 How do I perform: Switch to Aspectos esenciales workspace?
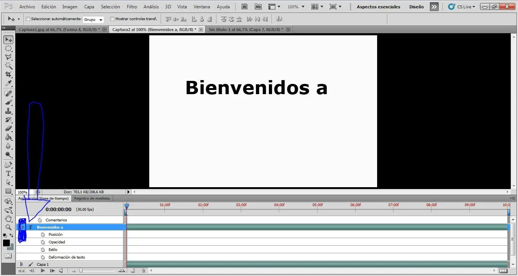378,7
